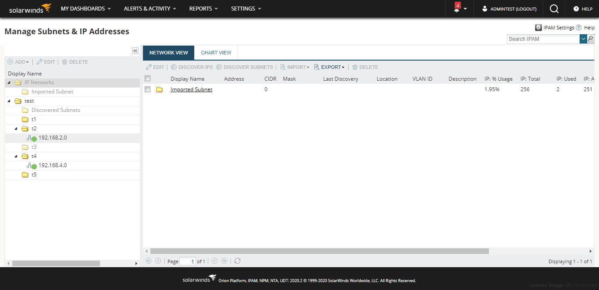Click the IPAM Settings gear icon
The image size is (599, 290).
click(x=538, y=28)
